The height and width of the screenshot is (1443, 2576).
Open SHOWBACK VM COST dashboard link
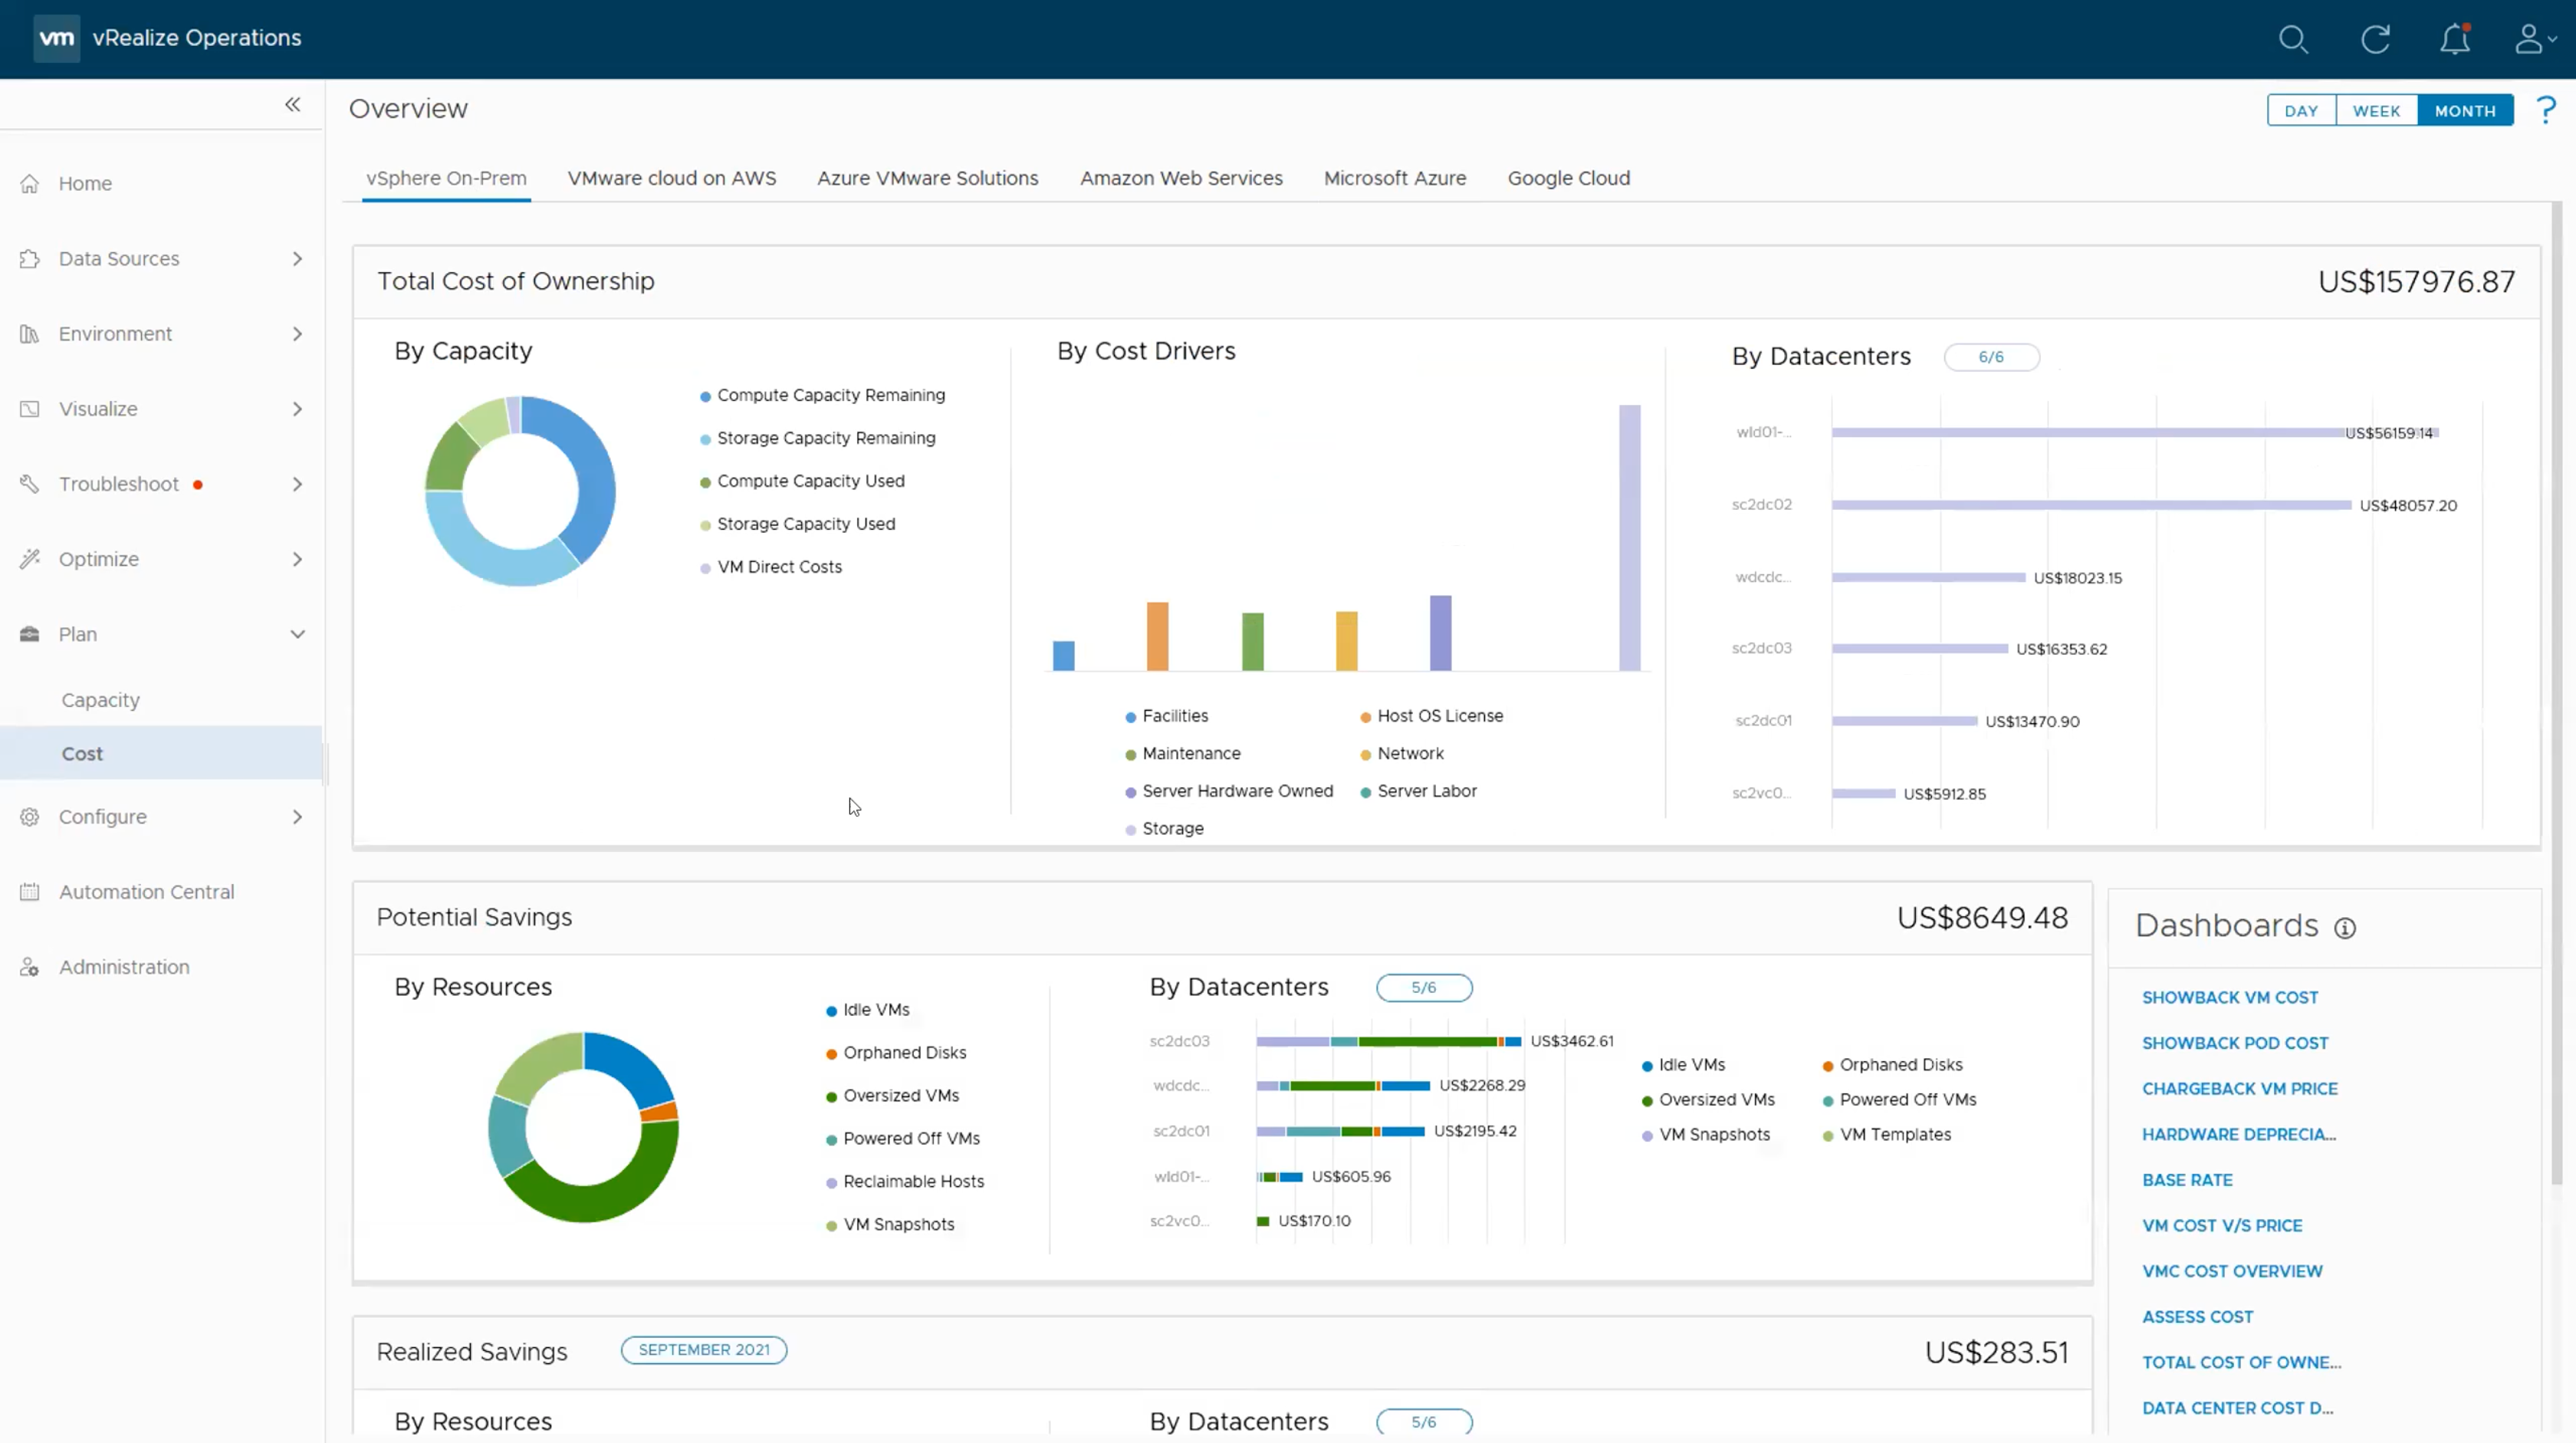pyautogui.click(x=2230, y=998)
